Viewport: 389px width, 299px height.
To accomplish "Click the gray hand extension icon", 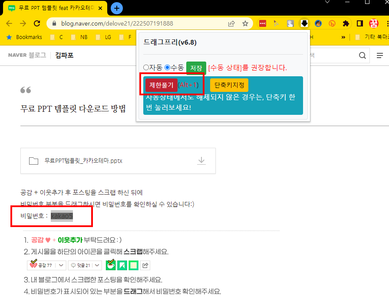I will (290, 23).
